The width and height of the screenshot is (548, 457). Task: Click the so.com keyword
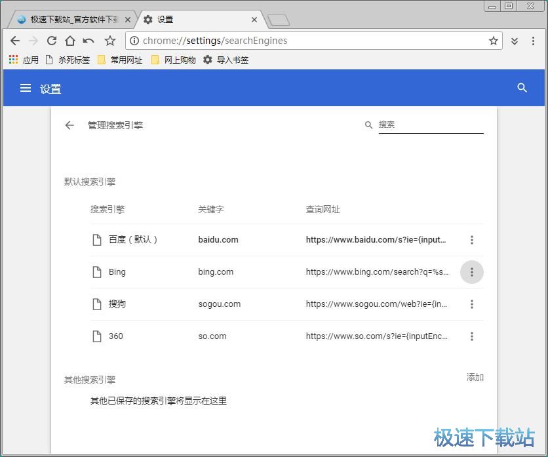pos(212,336)
